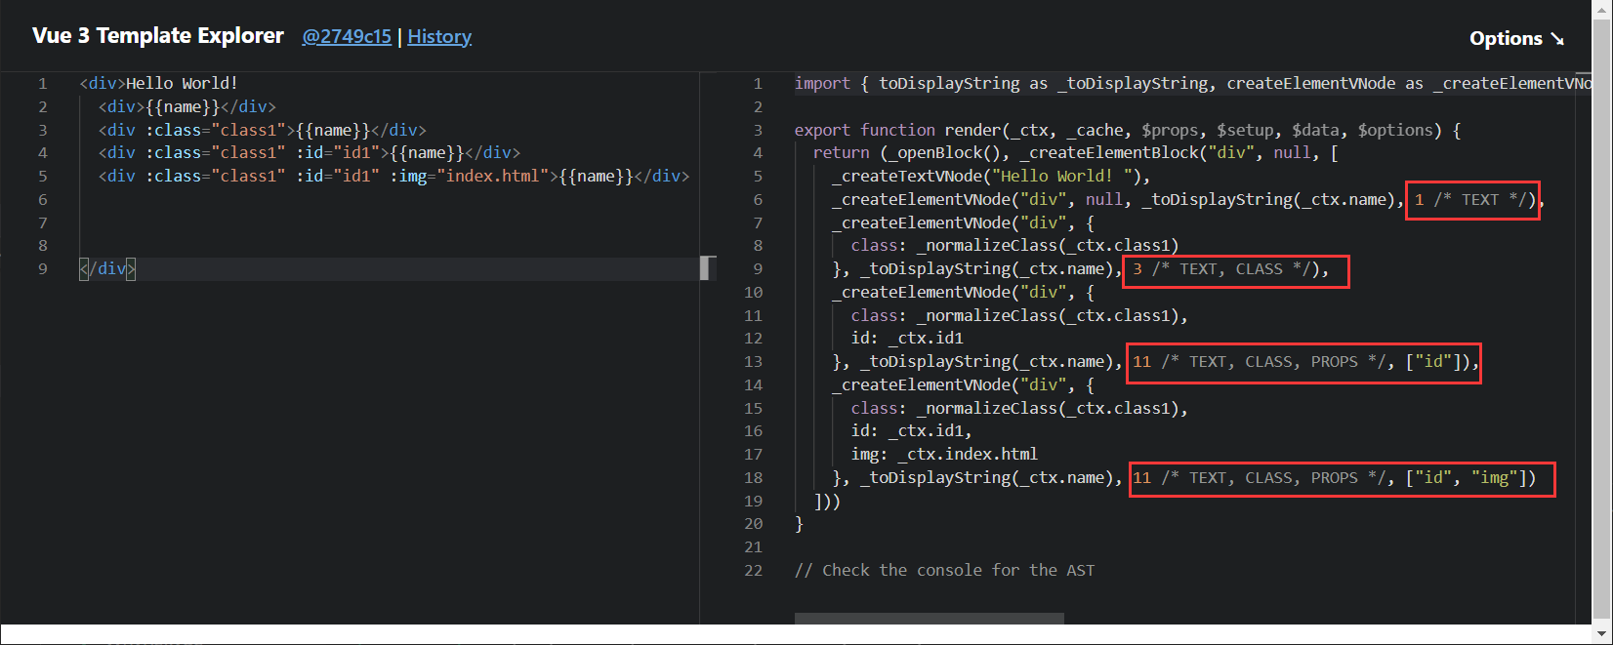This screenshot has width=1613, height=645.
Task: Click the 'img: _ctx.index.html' line
Action: (x=944, y=454)
